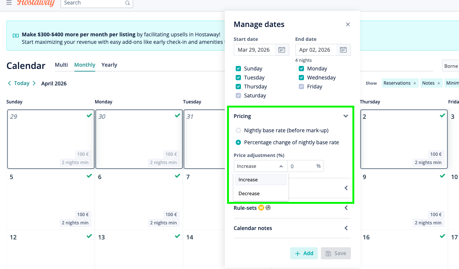This screenshot has width=459, height=269.
Task: Uncheck the Wednesday checkbox
Action: point(301,78)
